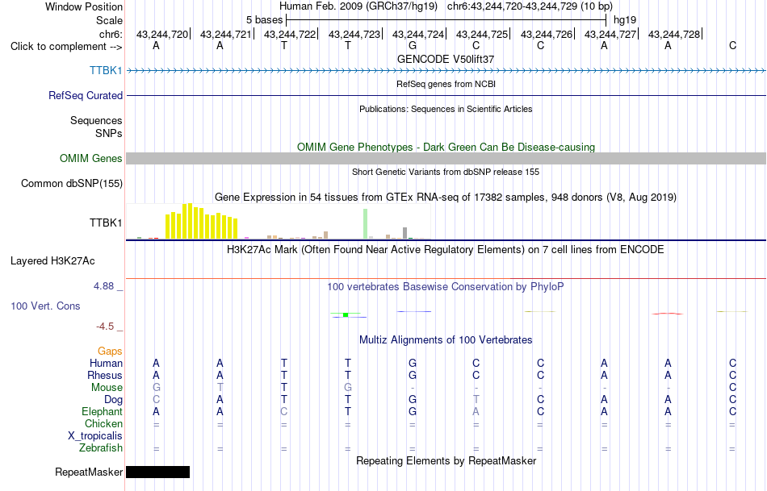This screenshot has width=767, height=491.
Task: Open the RefSeq Curated track label
Action: 85,95
